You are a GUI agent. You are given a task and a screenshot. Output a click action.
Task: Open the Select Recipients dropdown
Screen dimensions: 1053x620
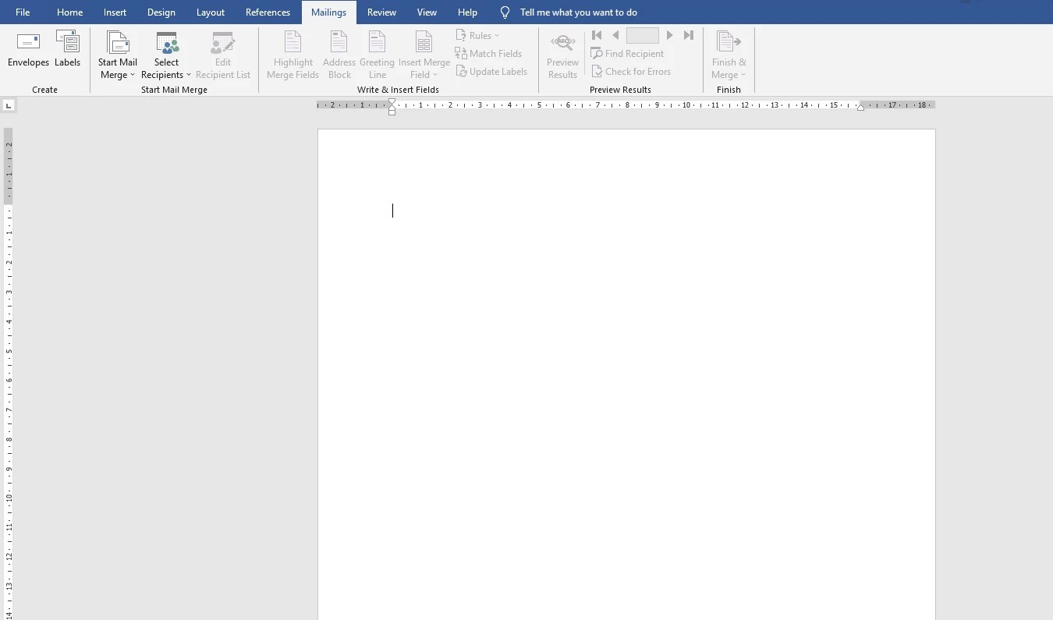(166, 53)
